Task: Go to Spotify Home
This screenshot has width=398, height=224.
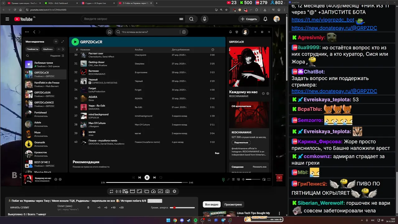Action: click(109, 32)
